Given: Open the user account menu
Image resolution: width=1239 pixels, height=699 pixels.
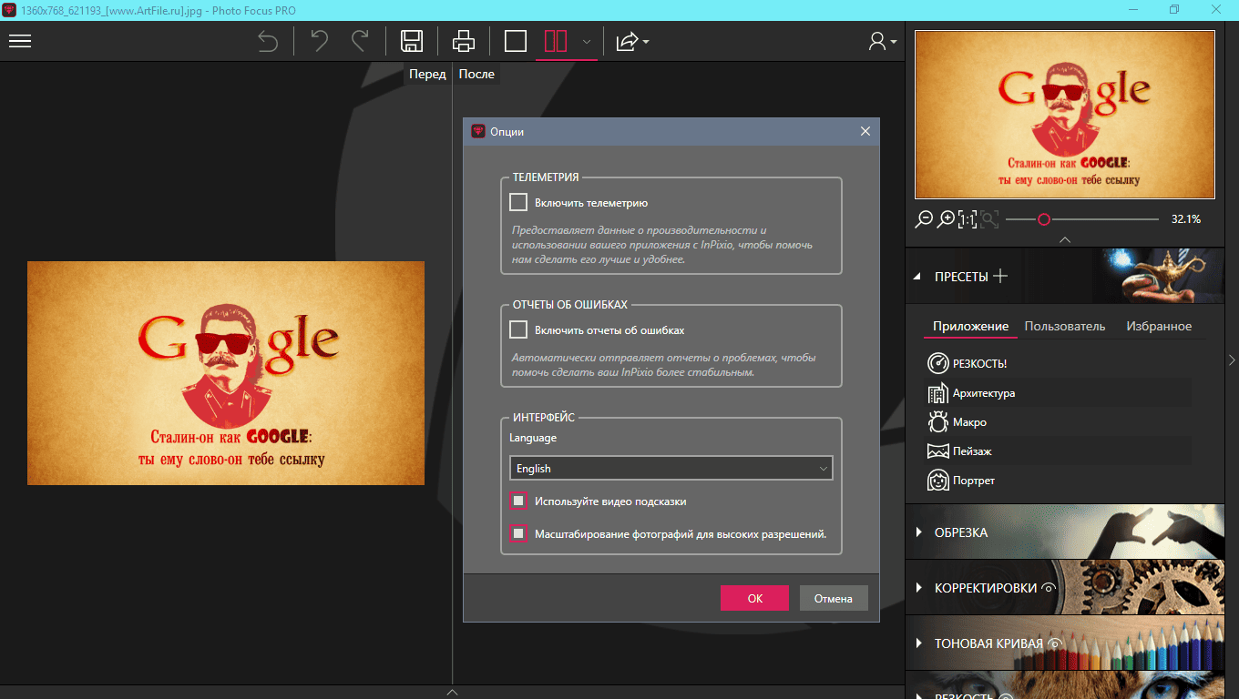Looking at the screenshot, I should (882, 41).
